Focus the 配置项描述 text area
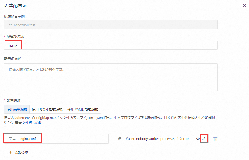Viewport: 249px width, 160px height. (111, 77)
